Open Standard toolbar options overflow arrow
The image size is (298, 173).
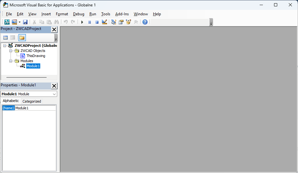tap(211, 22)
